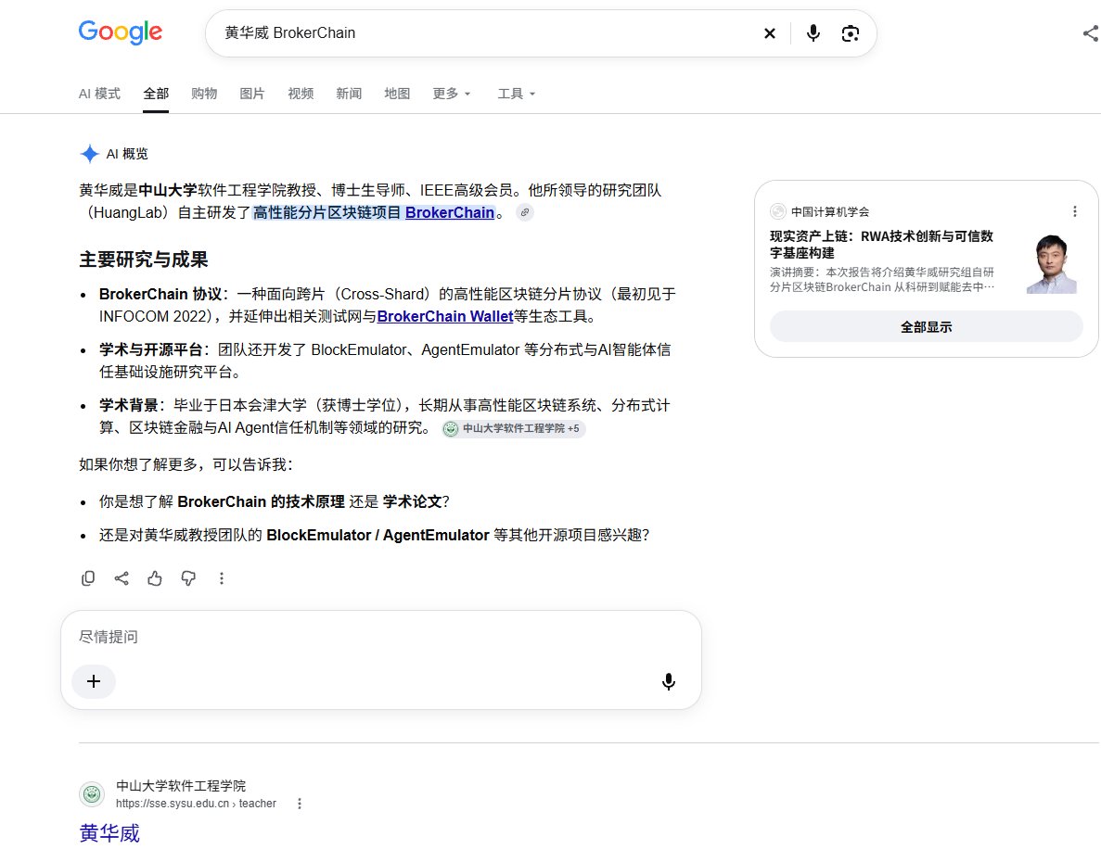The image size is (1101, 849).
Task: Give thumbs down to the AI overview
Action: (188, 578)
